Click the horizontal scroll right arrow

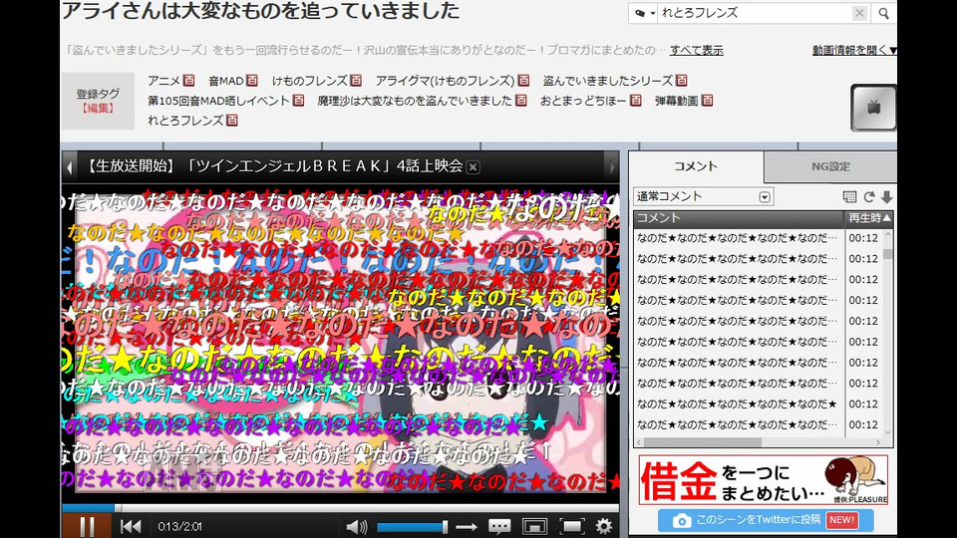pyautogui.click(x=878, y=442)
